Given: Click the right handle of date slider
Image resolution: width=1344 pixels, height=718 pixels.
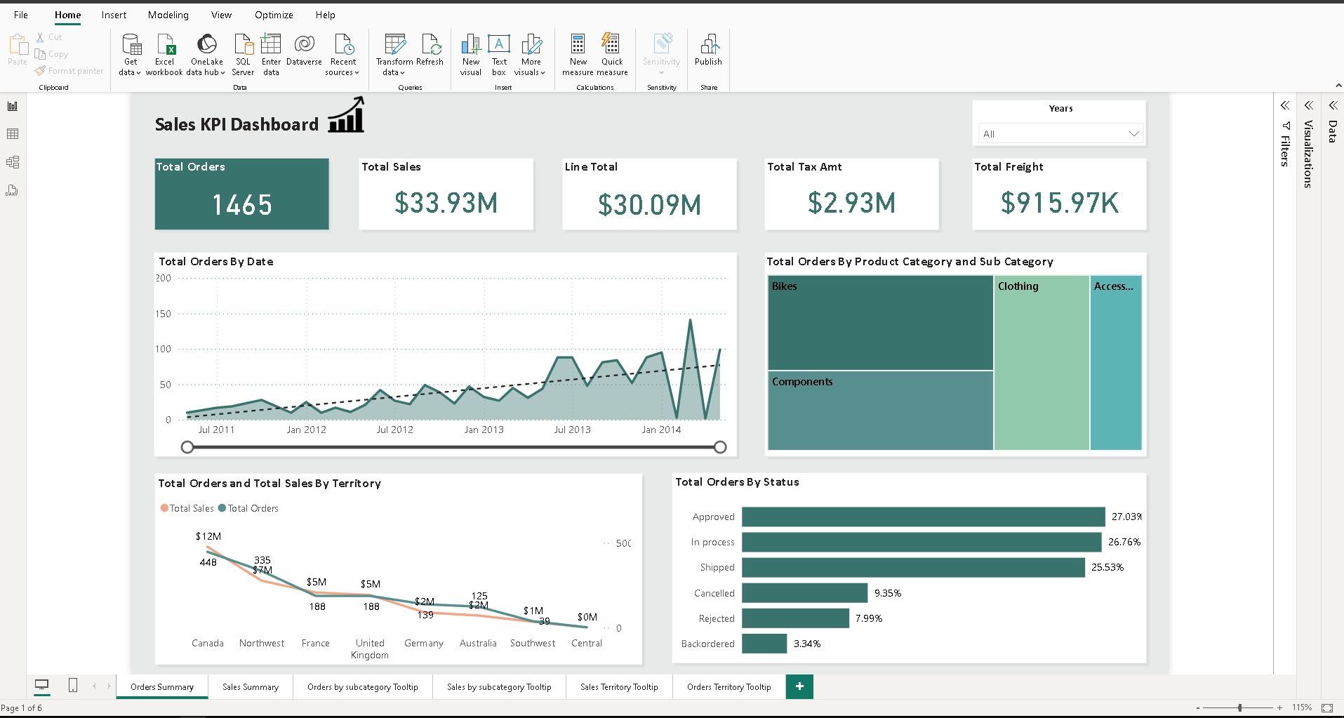Looking at the screenshot, I should point(720,447).
